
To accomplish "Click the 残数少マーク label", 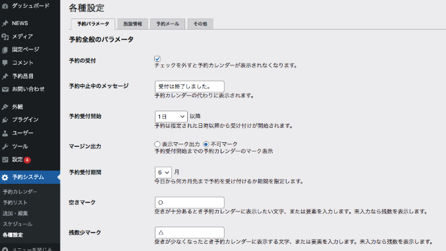I will tap(85, 233).
